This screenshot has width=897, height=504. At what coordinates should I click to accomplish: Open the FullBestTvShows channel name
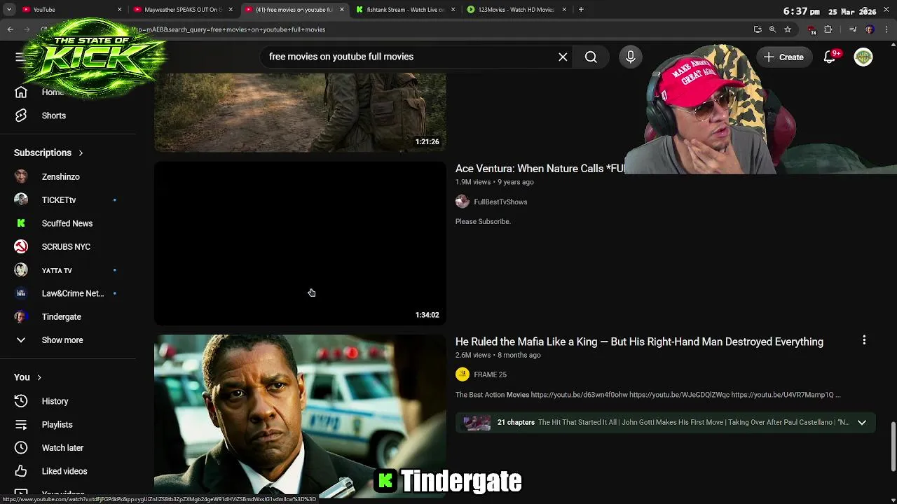[500, 202]
